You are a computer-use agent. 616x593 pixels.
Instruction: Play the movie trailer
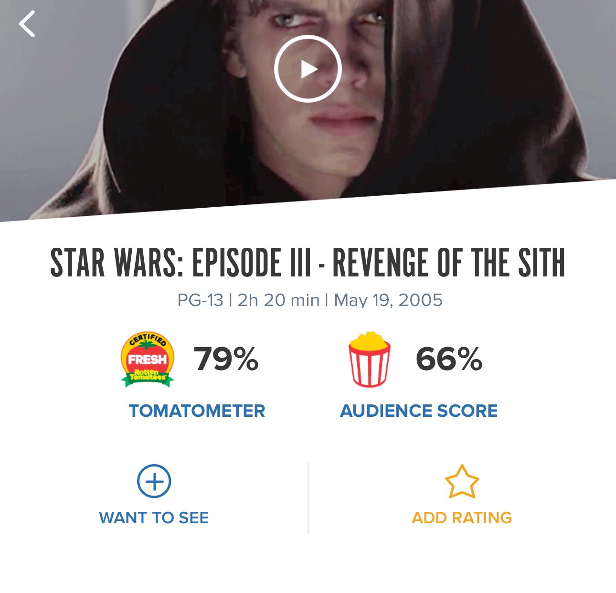(308, 69)
